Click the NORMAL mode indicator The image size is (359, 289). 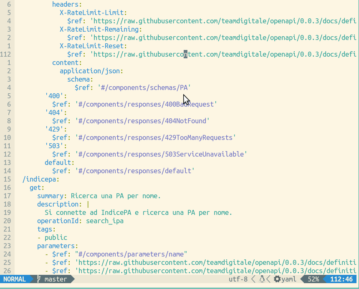tap(15, 279)
